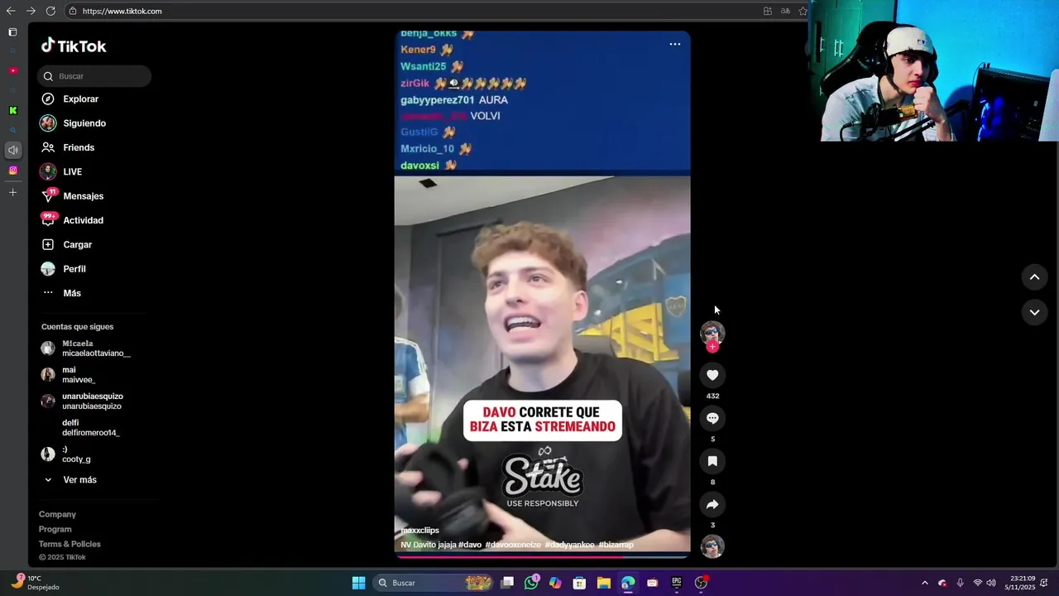Click the address bar URL field
The height and width of the screenshot is (596, 1059).
[x=414, y=11]
